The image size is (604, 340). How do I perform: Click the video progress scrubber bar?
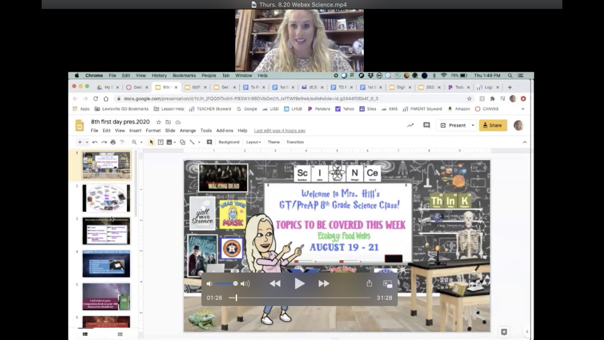click(x=299, y=298)
